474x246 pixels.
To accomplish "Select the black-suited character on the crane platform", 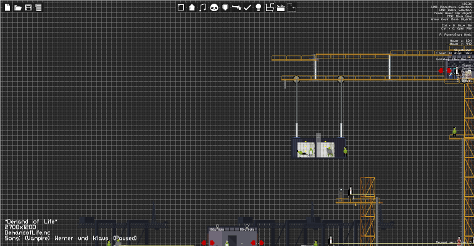I will (351, 193).
